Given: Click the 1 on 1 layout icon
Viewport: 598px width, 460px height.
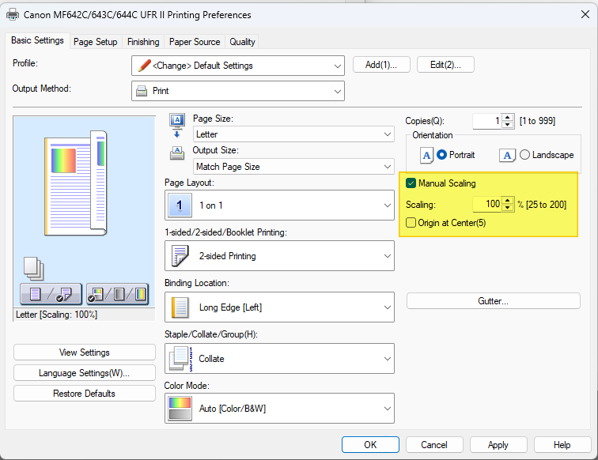Looking at the screenshot, I should (x=180, y=205).
